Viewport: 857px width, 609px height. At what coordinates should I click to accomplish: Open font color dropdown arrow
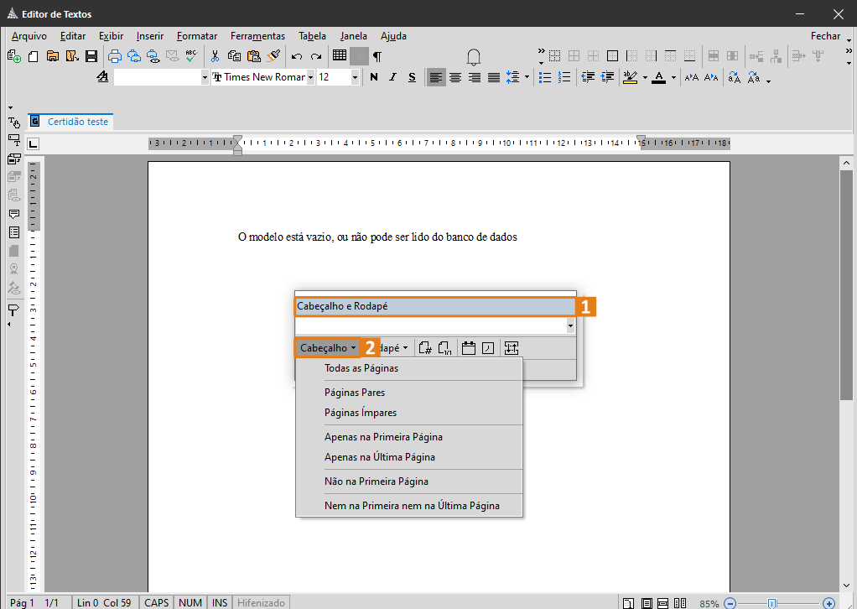[673, 78]
